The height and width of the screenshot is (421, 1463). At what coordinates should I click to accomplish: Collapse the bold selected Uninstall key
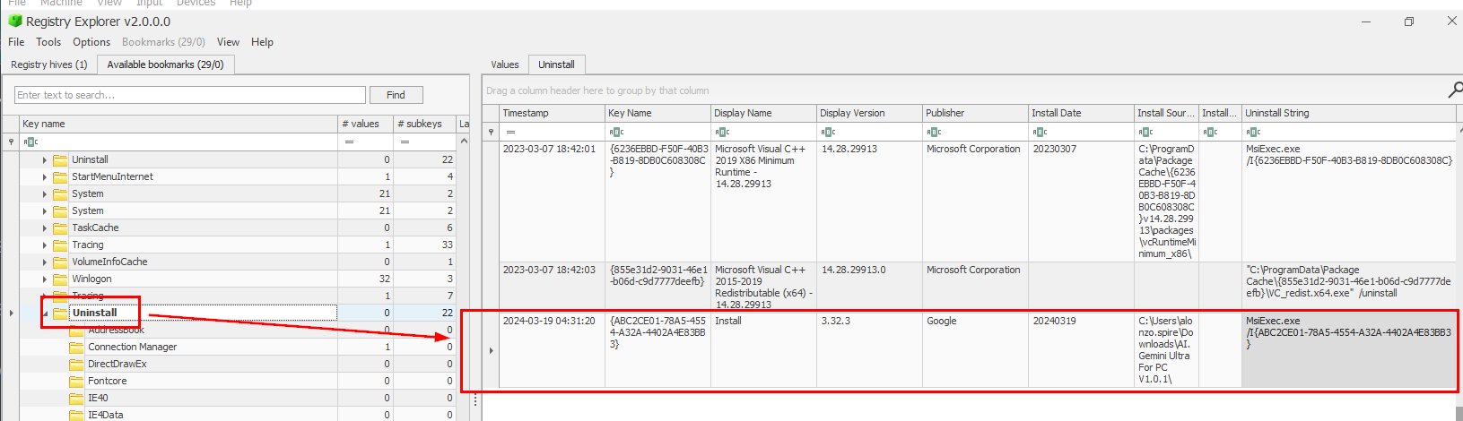45,313
